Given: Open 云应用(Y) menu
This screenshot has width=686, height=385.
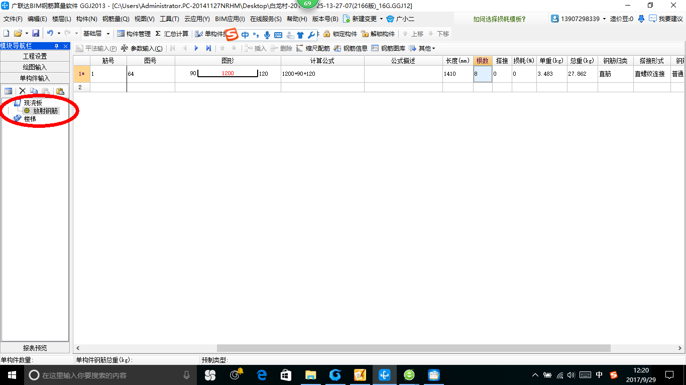Looking at the screenshot, I should (197, 19).
